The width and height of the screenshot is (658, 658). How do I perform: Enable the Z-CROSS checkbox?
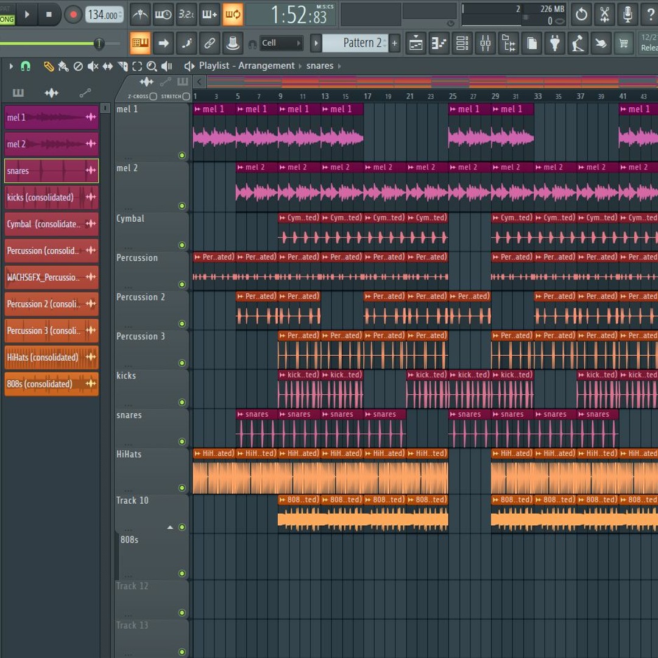[x=154, y=96]
